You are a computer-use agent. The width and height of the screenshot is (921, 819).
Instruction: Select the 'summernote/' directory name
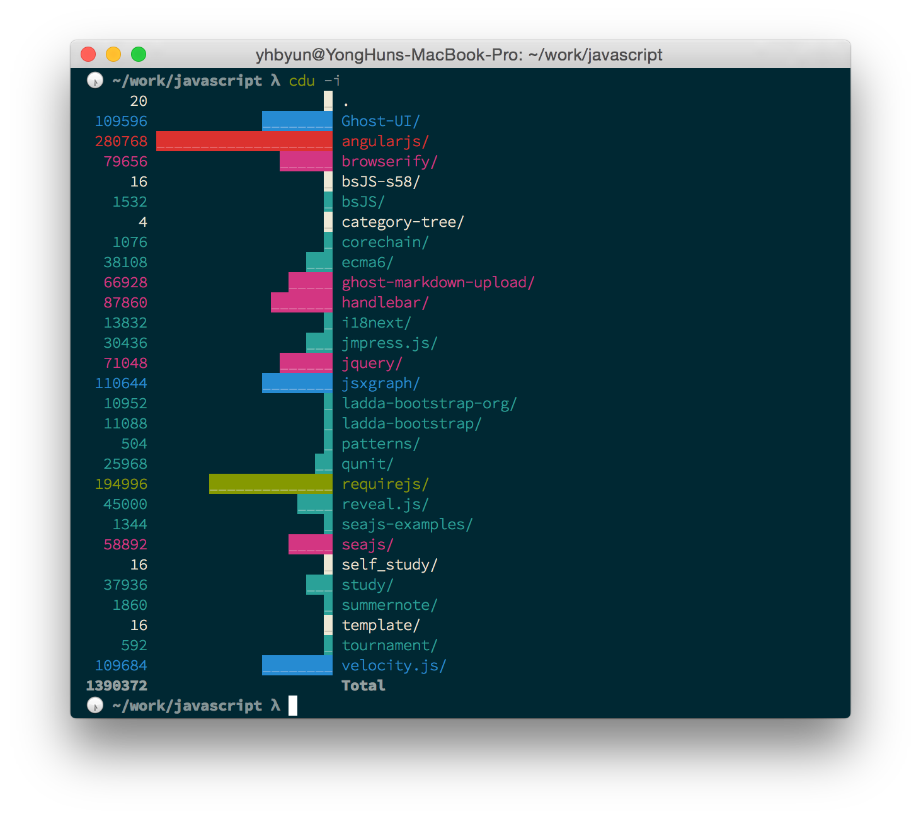[x=389, y=605]
